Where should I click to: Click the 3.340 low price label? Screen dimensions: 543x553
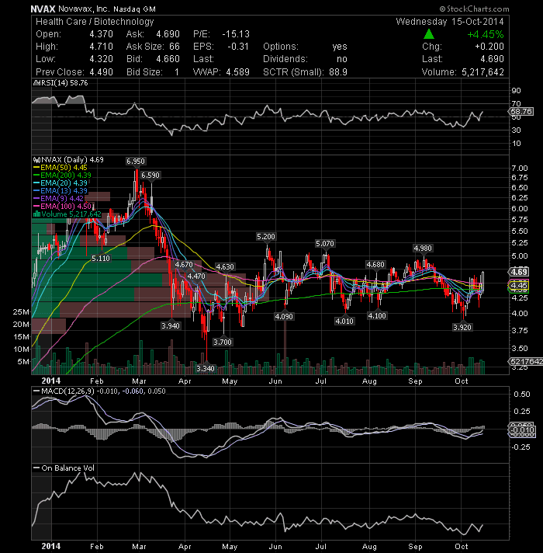206,369
